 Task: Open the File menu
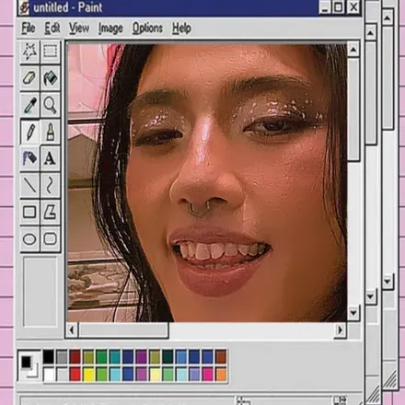click(29, 29)
